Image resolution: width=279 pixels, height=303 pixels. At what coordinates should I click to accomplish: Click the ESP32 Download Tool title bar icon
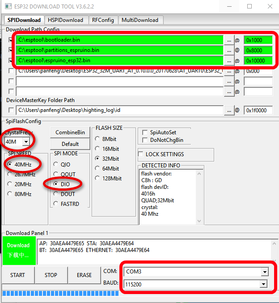8,6
